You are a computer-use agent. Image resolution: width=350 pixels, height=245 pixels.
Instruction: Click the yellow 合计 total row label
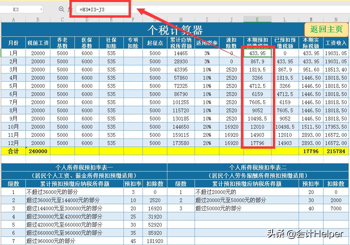pyautogui.click(x=13, y=151)
